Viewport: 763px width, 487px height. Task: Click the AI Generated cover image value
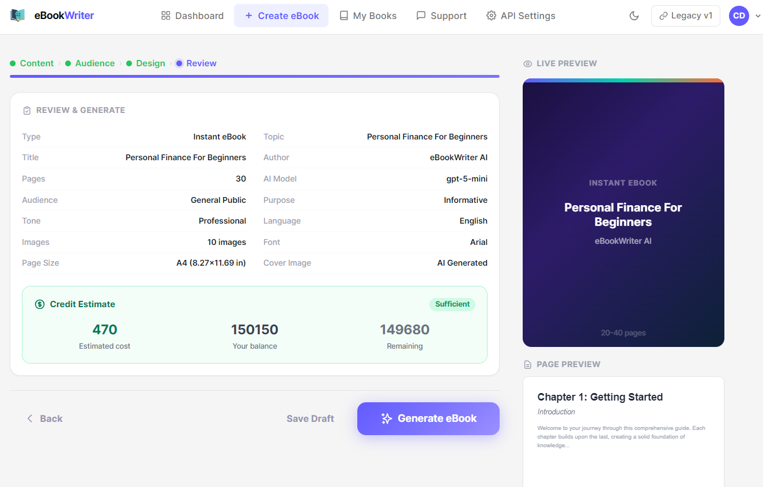point(462,263)
